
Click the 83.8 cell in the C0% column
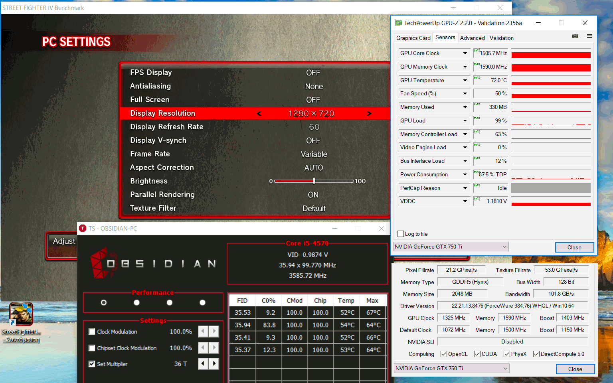coord(269,325)
